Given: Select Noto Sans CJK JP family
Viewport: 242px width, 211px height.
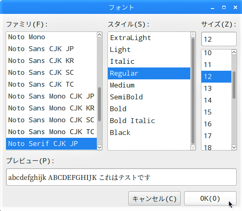Looking at the screenshot, I should click(51, 49).
